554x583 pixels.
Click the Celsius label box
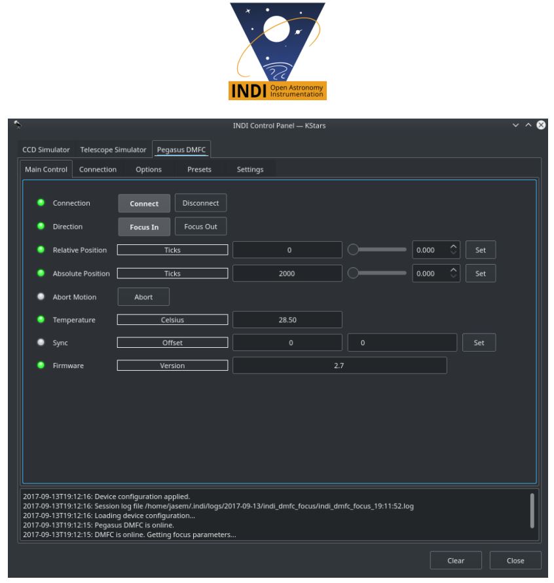pos(172,320)
